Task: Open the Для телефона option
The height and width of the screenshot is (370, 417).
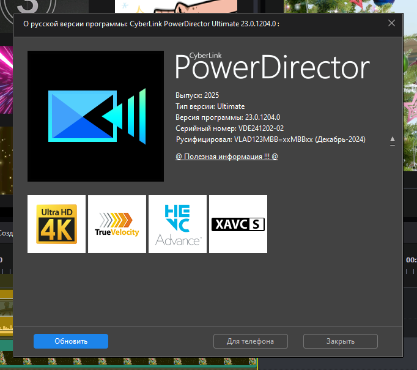Action: (250, 341)
